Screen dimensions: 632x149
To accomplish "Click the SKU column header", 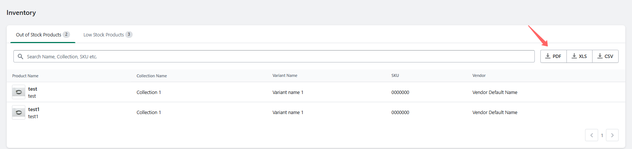I will 395,75.
